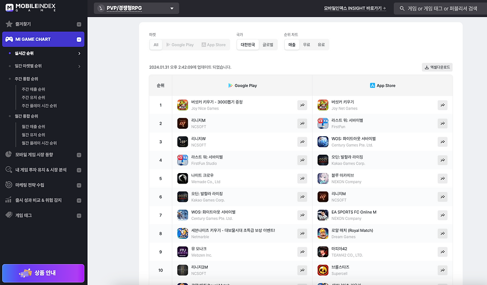Open 월간 유저 순위
The image size is (487, 285).
[x=33, y=135]
